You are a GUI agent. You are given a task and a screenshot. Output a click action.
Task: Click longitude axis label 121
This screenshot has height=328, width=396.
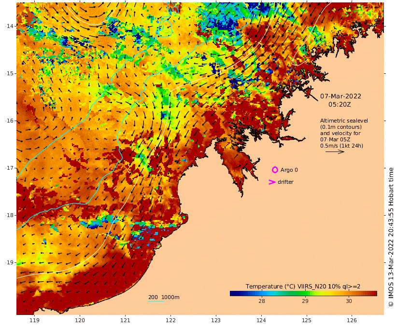(125, 320)
